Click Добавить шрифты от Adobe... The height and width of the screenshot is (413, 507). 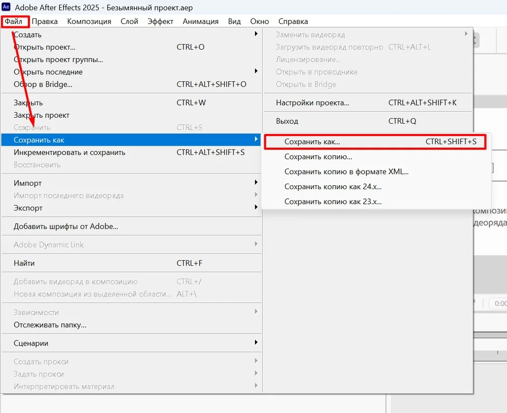[x=66, y=226]
